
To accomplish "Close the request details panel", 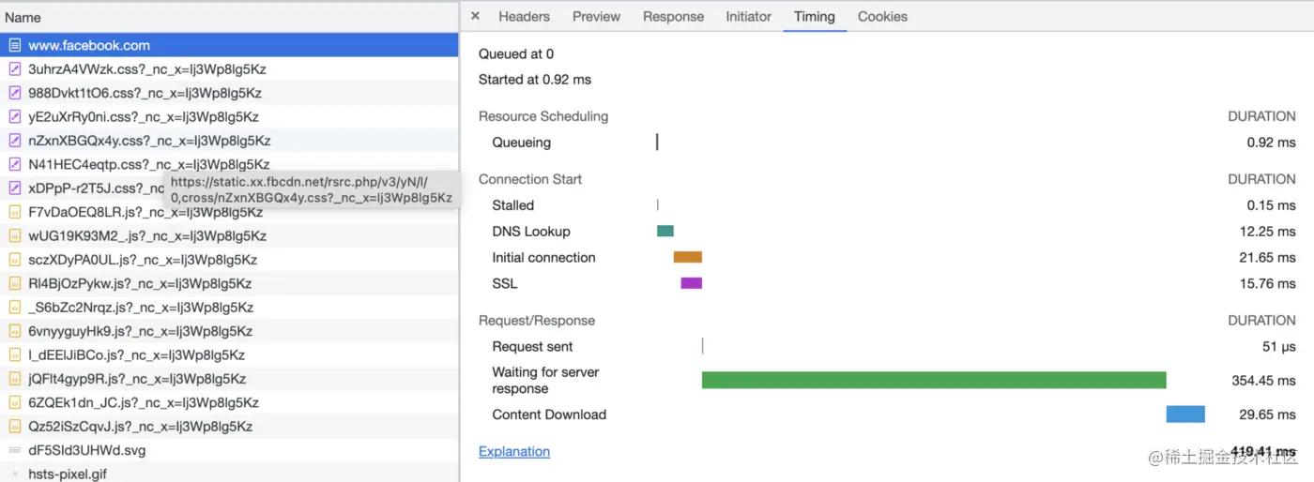I will pos(475,16).
